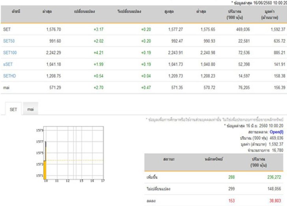Click SET100 change value +4.21

pyautogui.click(x=99, y=53)
